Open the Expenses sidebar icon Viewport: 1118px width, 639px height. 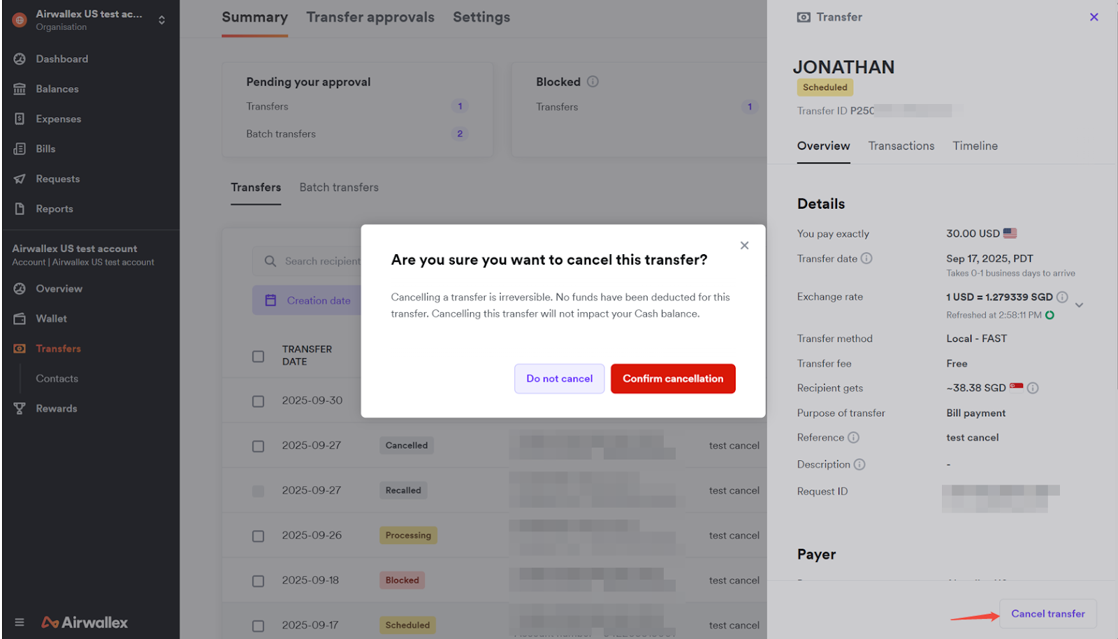click(20, 119)
